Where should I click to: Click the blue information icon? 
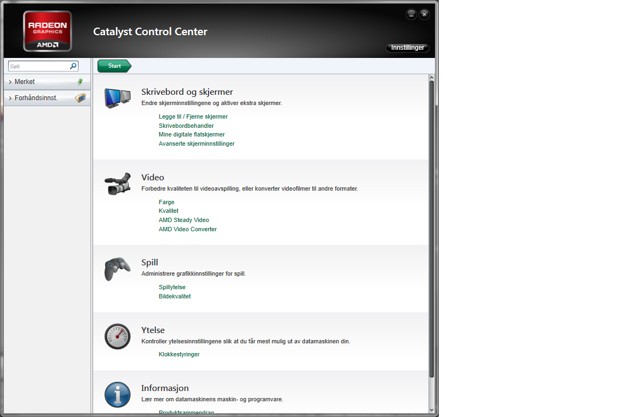(x=118, y=395)
